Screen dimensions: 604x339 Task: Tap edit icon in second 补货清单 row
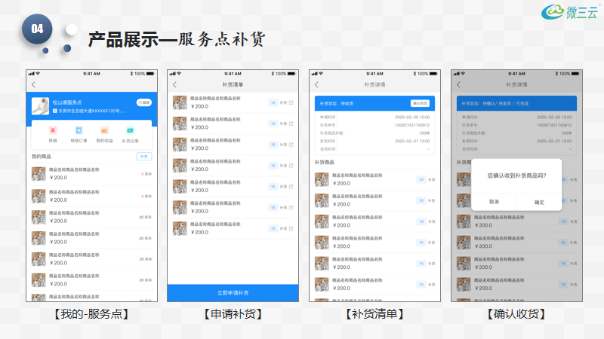(x=291, y=124)
